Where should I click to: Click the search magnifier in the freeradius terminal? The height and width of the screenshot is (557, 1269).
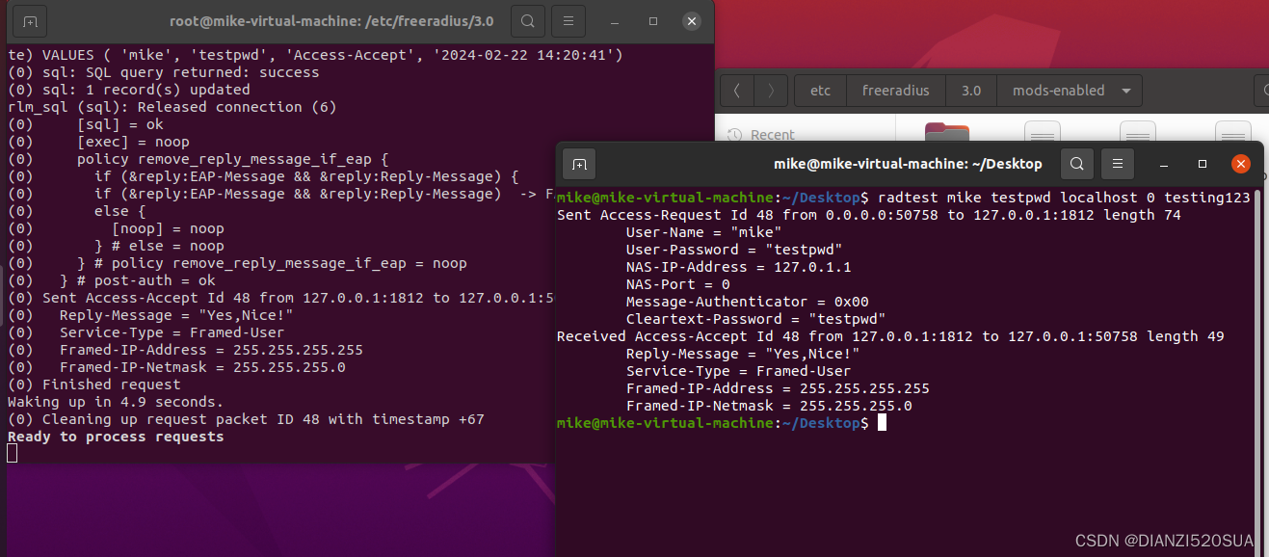click(x=528, y=20)
